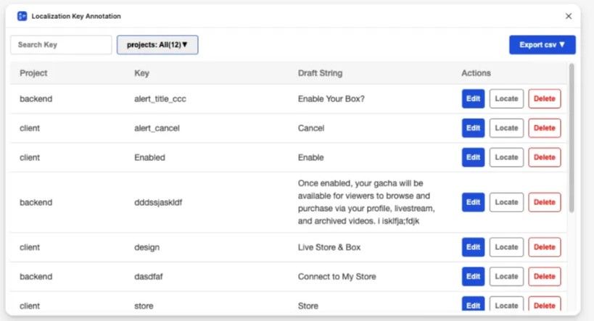
Task: Delete the alert_cancel key
Action: (x=545, y=128)
